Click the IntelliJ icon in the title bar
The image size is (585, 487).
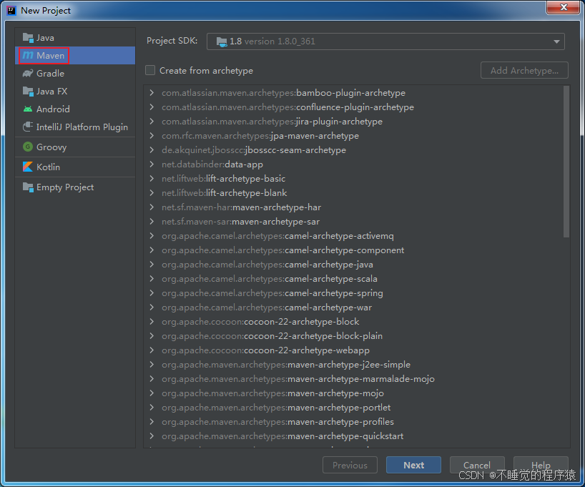(11, 11)
